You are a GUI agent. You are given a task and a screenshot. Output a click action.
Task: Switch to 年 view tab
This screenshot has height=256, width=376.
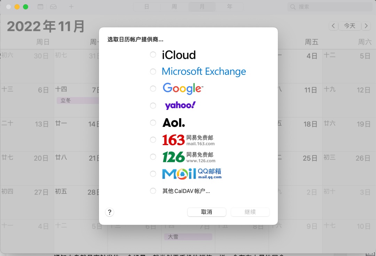coord(230,7)
